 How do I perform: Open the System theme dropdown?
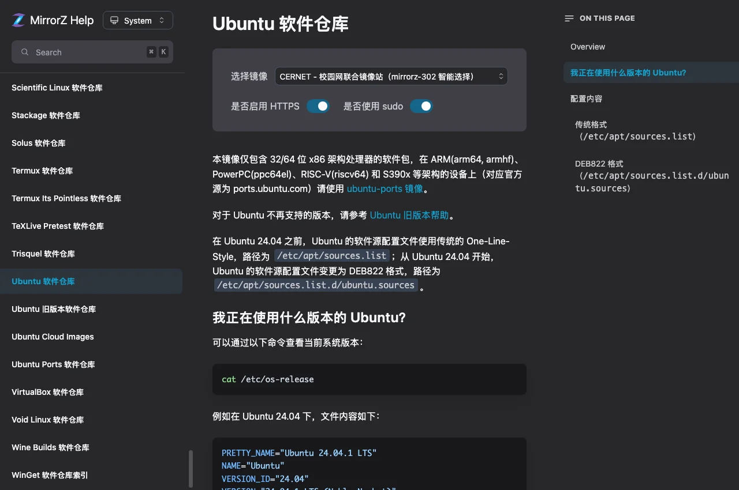coord(138,21)
